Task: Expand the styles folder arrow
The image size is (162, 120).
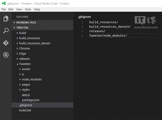Action: coord(20,90)
